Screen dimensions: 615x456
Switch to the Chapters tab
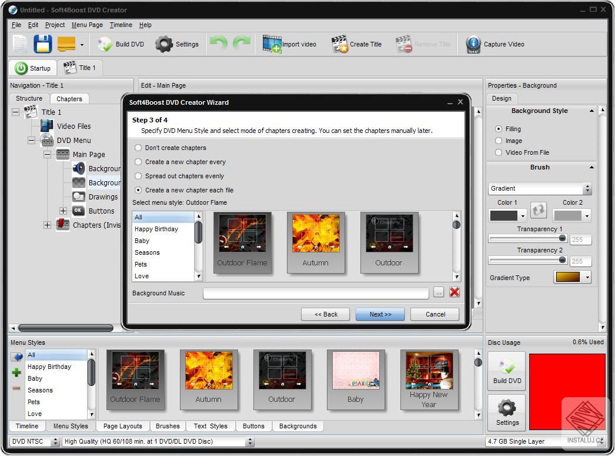(x=69, y=98)
